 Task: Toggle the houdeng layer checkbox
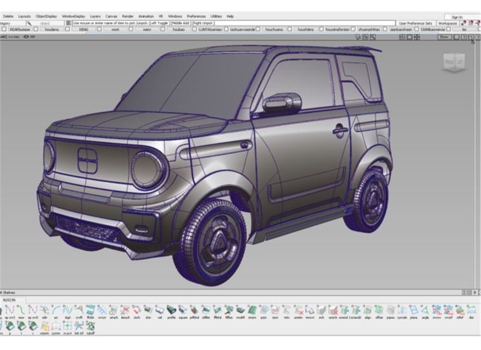pos(36,29)
